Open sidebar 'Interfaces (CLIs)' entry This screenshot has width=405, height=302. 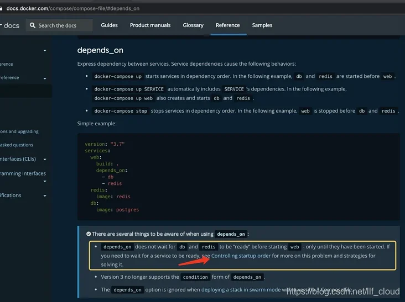[x=18, y=159]
